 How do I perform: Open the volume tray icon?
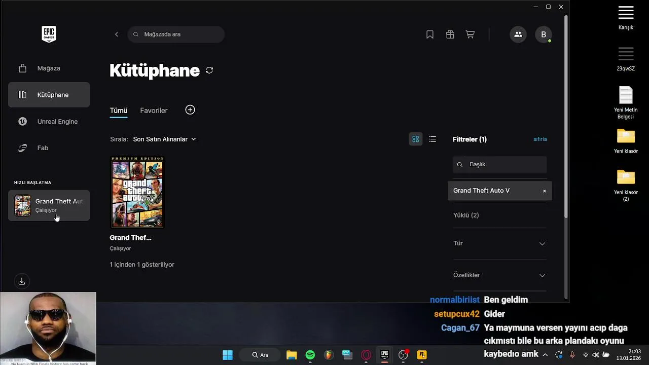tap(596, 355)
